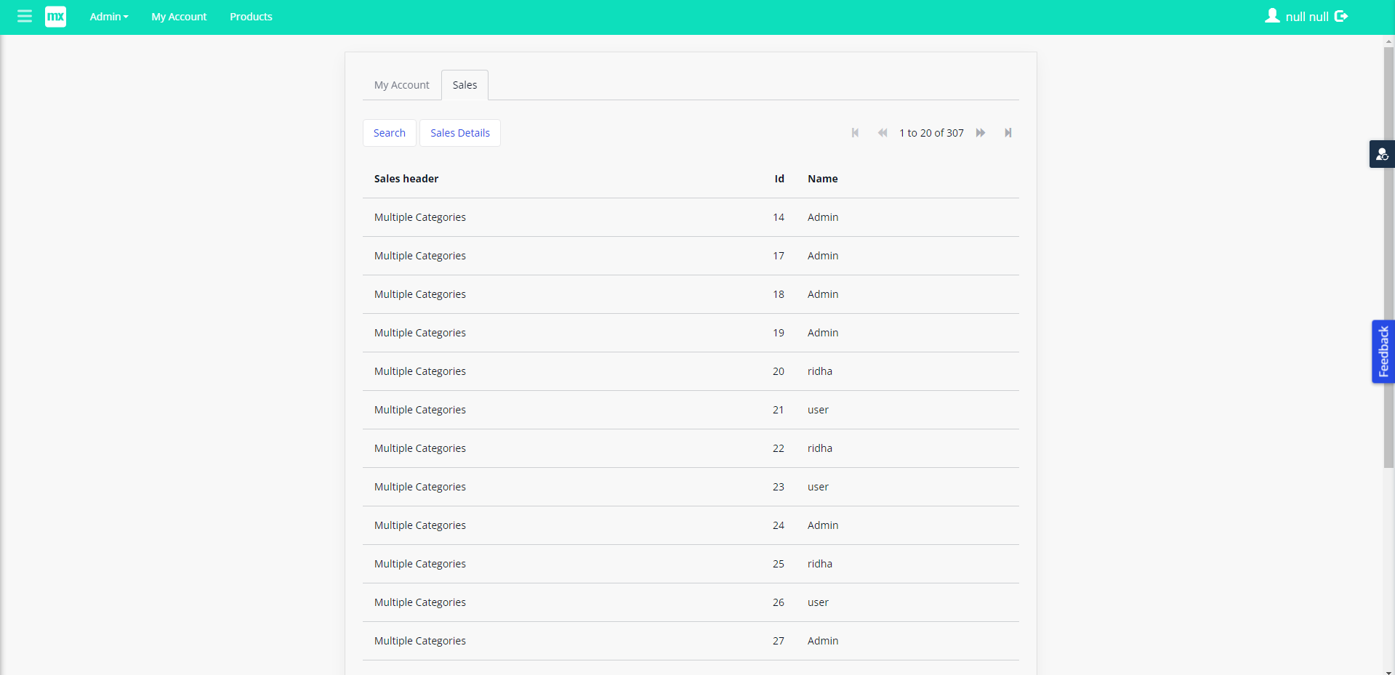Open the Feedback panel
1395x675 pixels.
tap(1382, 351)
